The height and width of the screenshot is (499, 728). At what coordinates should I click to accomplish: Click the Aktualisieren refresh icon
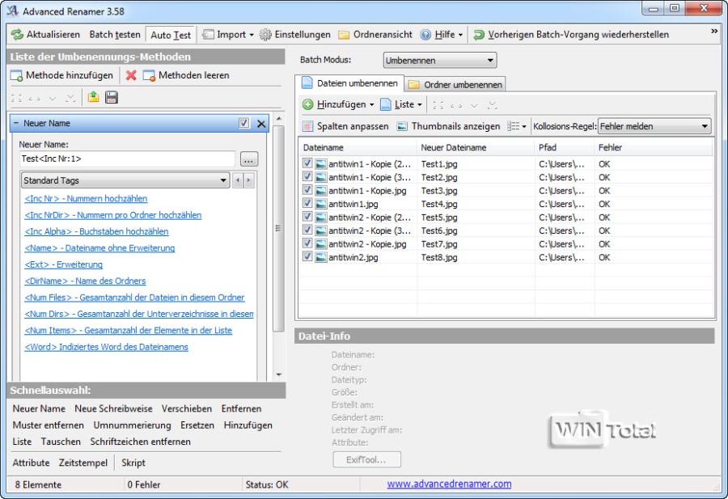coord(17,35)
